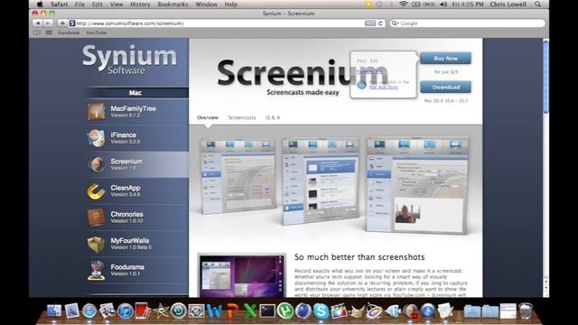Image resolution: width=578 pixels, height=325 pixels.
Task: Click the Chronories book icon
Action: tap(97, 218)
